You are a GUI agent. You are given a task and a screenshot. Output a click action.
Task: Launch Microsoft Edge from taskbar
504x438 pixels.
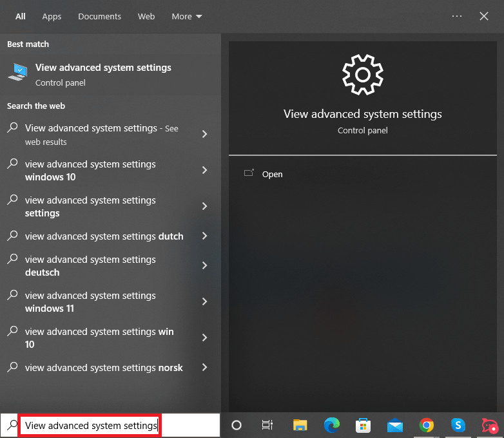(332, 425)
